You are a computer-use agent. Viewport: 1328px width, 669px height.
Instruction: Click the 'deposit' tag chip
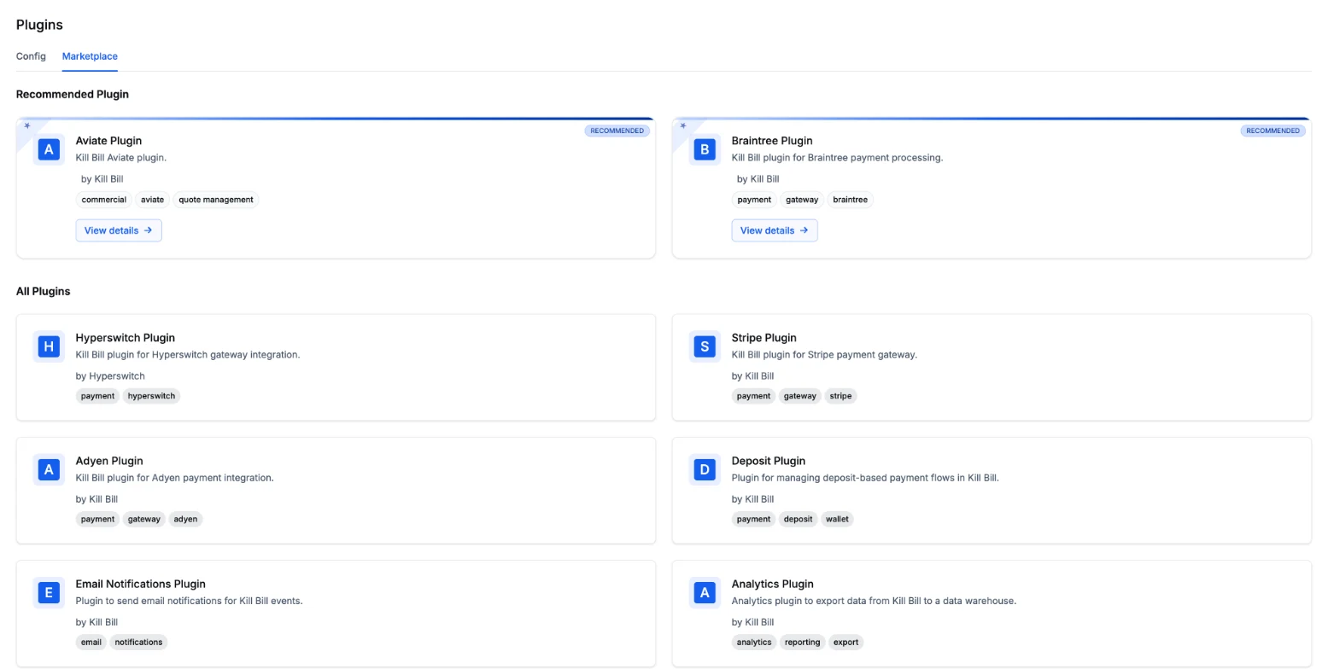(799, 519)
